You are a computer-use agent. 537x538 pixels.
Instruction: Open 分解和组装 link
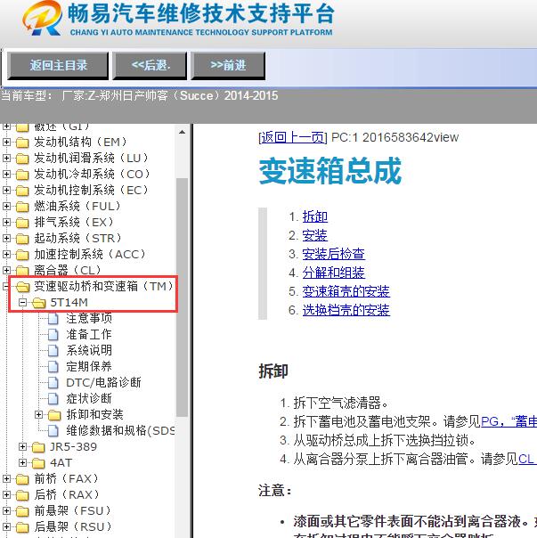[334, 273]
